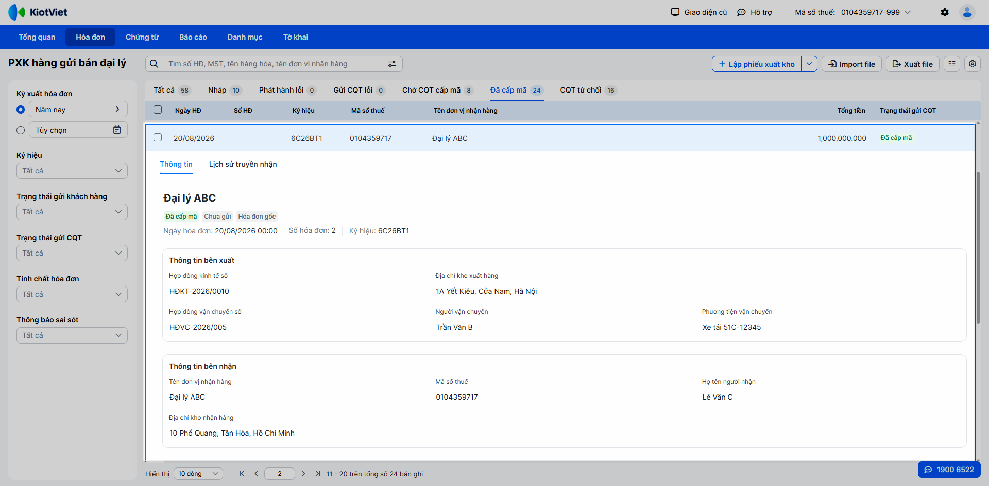Click Xe tải 51C-12345 vehicle field
The height and width of the screenshot is (486, 989).
click(x=831, y=327)
